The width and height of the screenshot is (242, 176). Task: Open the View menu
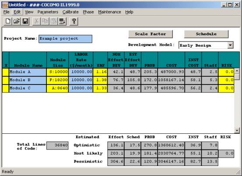click(29, 12)
